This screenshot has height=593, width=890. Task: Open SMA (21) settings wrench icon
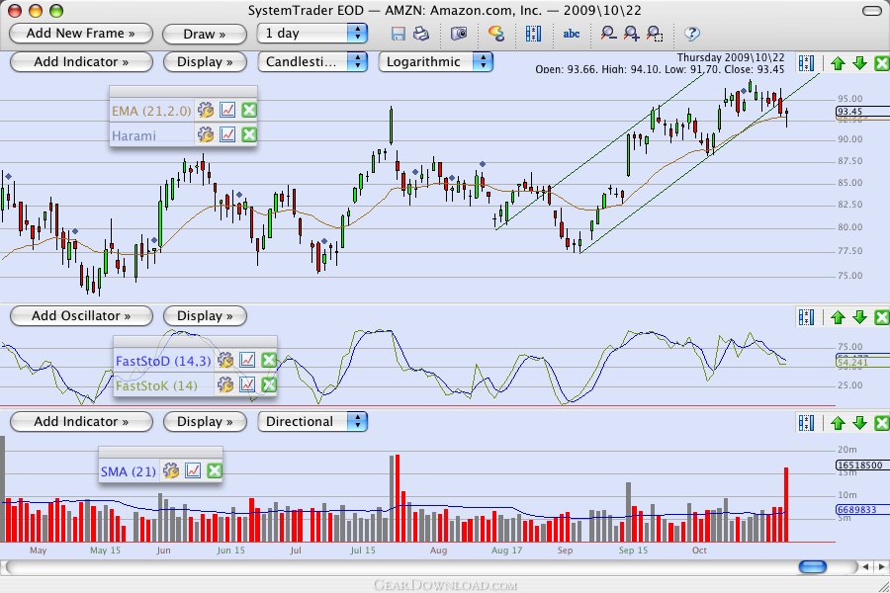tap(171, 470)
